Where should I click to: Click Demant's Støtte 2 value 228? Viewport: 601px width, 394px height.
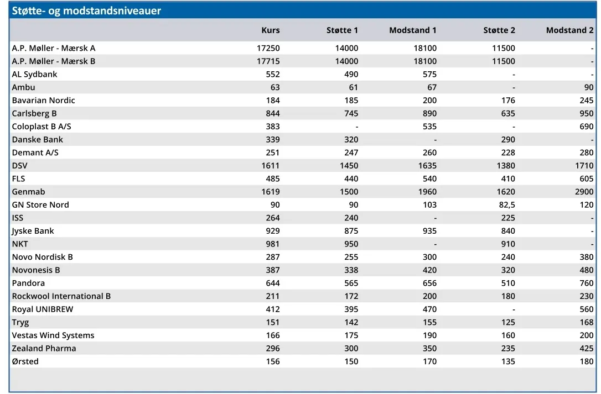508,153
